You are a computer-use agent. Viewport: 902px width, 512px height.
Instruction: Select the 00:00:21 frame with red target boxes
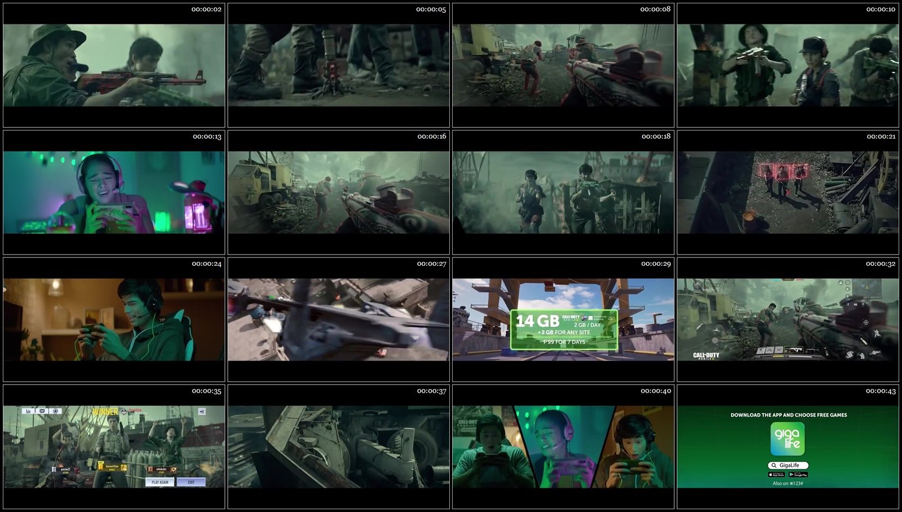[x=788, y=193]
